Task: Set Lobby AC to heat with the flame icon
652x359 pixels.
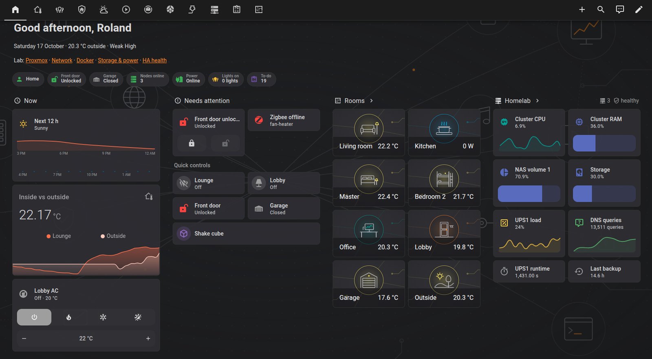Action: 69,317
